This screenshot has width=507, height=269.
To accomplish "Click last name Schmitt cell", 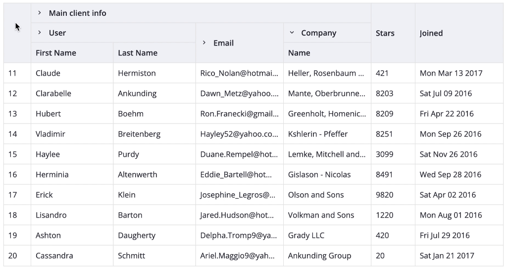I will (x=154, y=256).
